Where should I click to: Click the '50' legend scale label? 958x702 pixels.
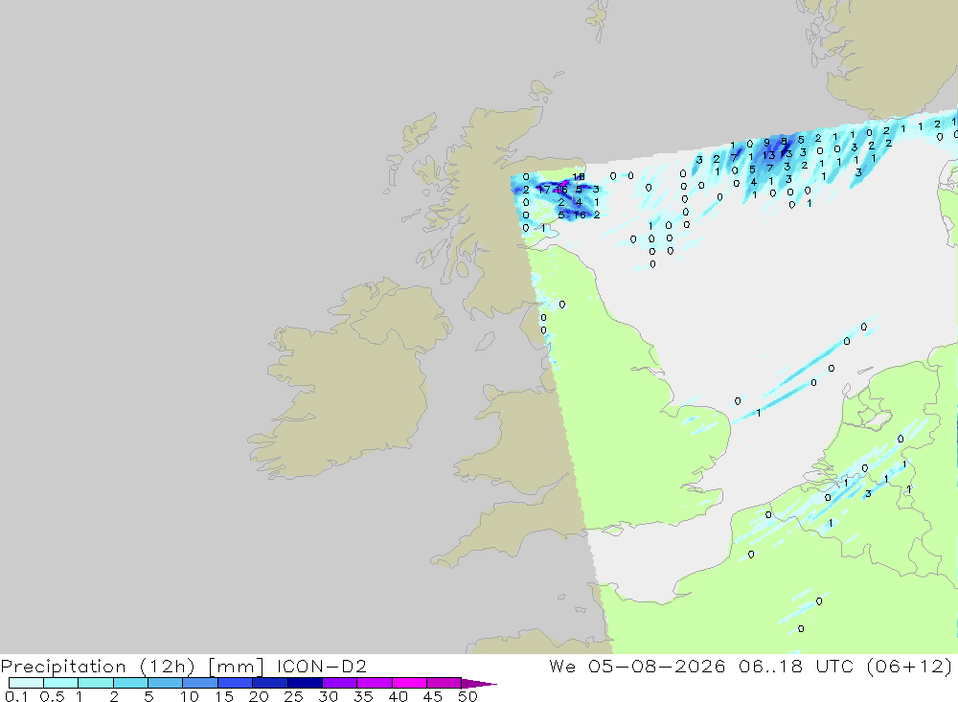coord(468,696)
